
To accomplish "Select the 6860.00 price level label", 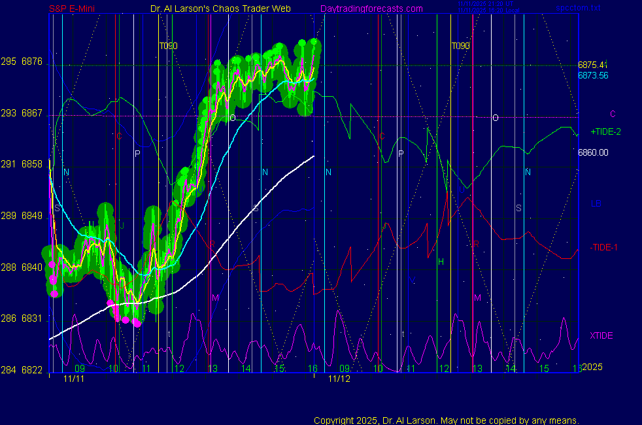I will (593, 152).
